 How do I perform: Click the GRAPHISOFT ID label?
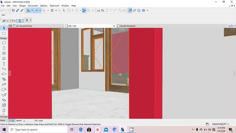pyautogui.click(x=221, y=124)
